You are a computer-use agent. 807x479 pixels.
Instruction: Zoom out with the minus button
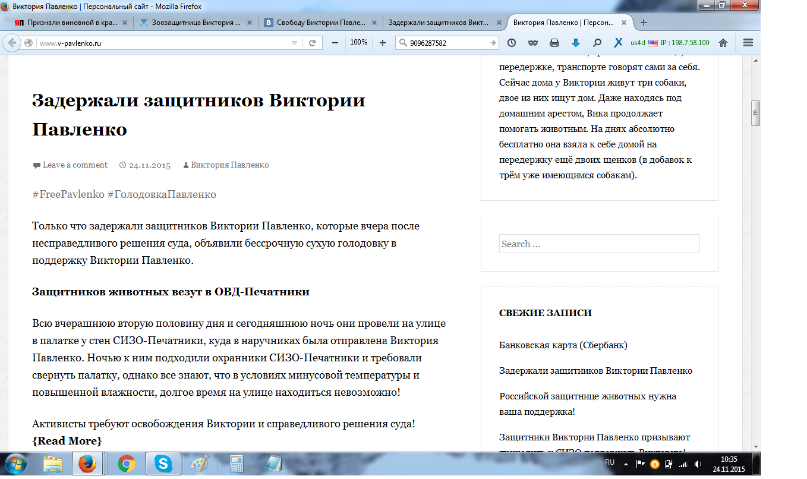[335, 43]
